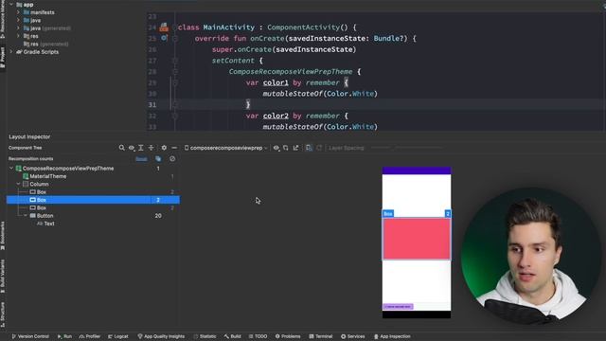The image size is (606, 341).
Task: Open Logcat tool window
Action: [x=117, y=336]
